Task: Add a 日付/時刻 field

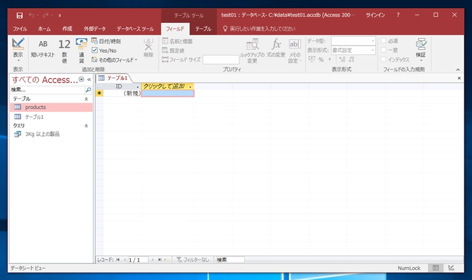Action: 106,41
